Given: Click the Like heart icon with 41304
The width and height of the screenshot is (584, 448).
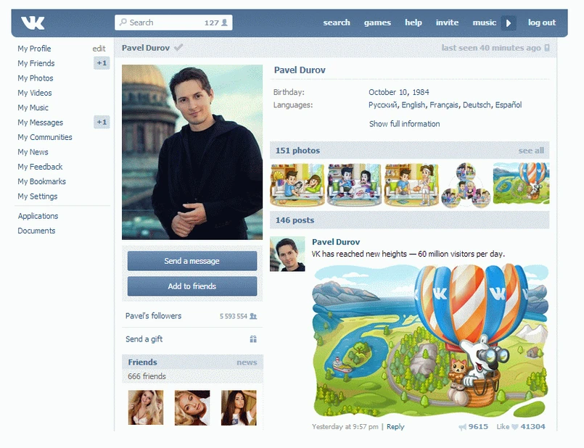Looking at the screenshot, I should click(515, 427).
